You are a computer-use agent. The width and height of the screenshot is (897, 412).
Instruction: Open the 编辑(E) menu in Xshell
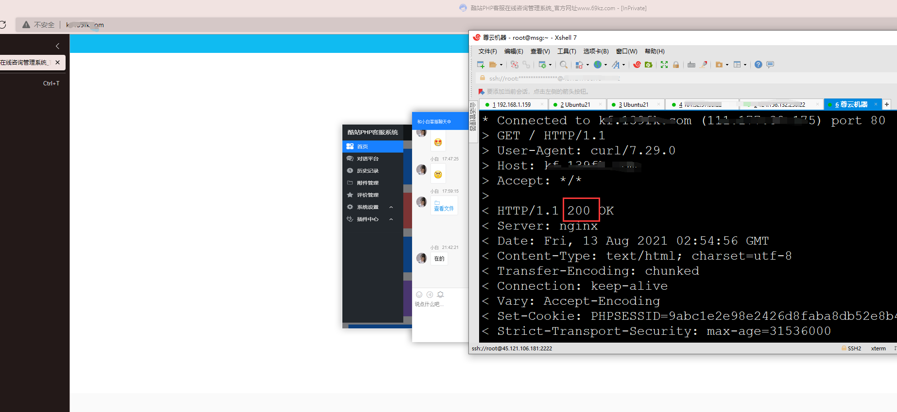point(514,51)
